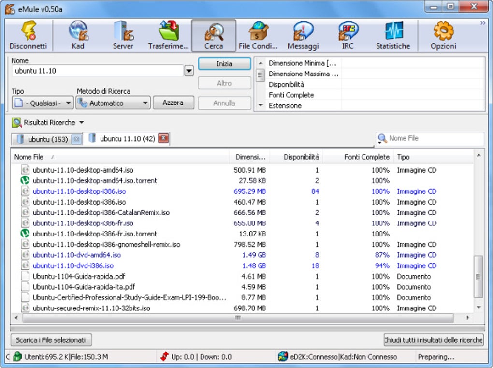Select the ubuntu-11.10-dvd-i386.iso row
Viewport: 493px width, 368px height.
click(x=242, y=265)
